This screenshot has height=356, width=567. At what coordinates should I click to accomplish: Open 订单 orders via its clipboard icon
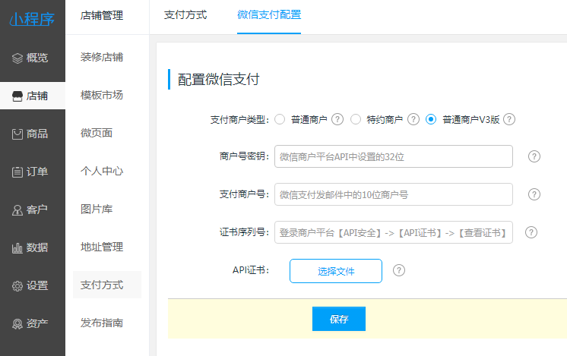17,172
